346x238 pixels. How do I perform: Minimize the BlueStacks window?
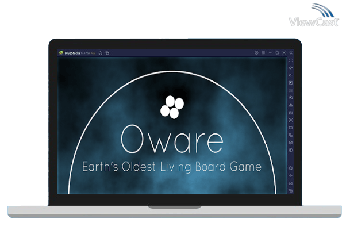(270, 53)
